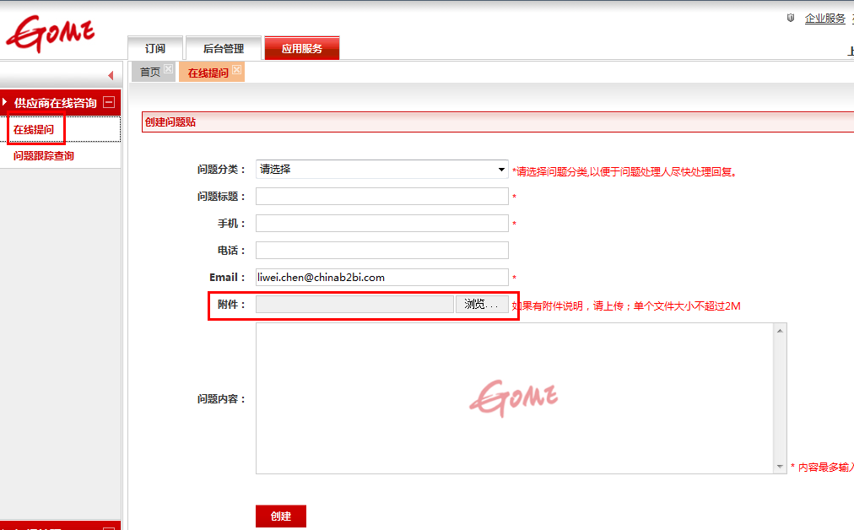Click the scroll up arrow in 问题内容 box
Image resolution: width=854 pixels, height=530 pixels.
(x=780, y=331)
